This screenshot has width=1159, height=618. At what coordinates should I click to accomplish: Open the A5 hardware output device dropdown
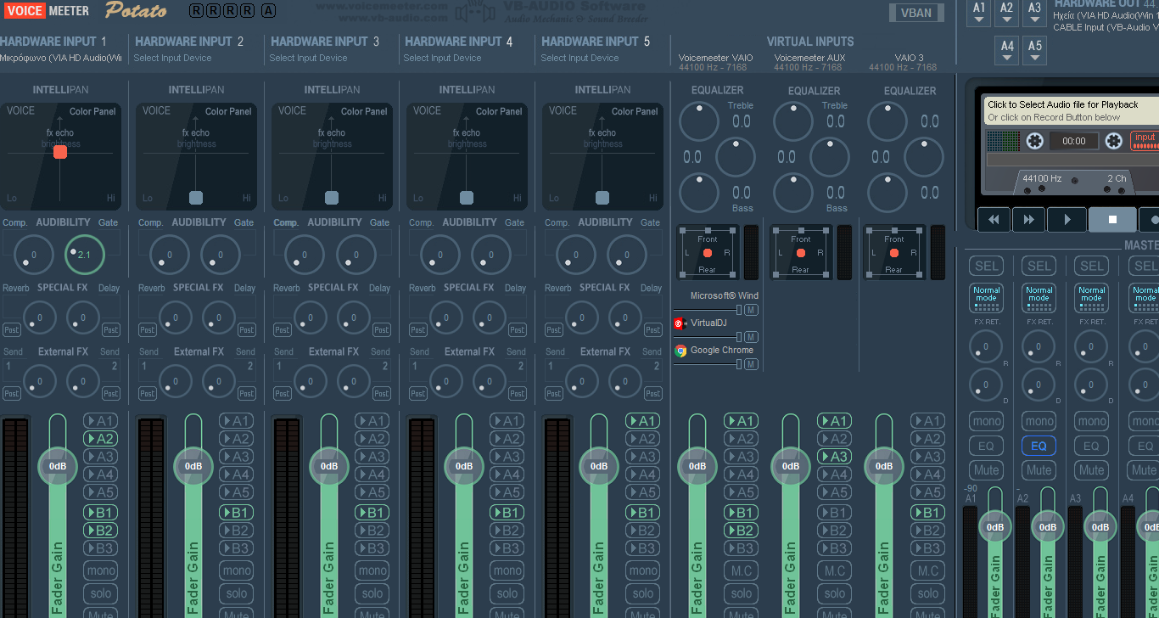point(1034,51)
